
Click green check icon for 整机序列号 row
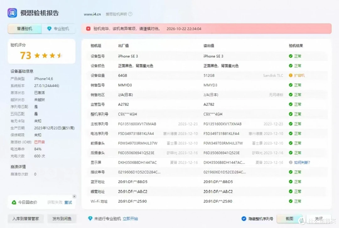point(291,114)
